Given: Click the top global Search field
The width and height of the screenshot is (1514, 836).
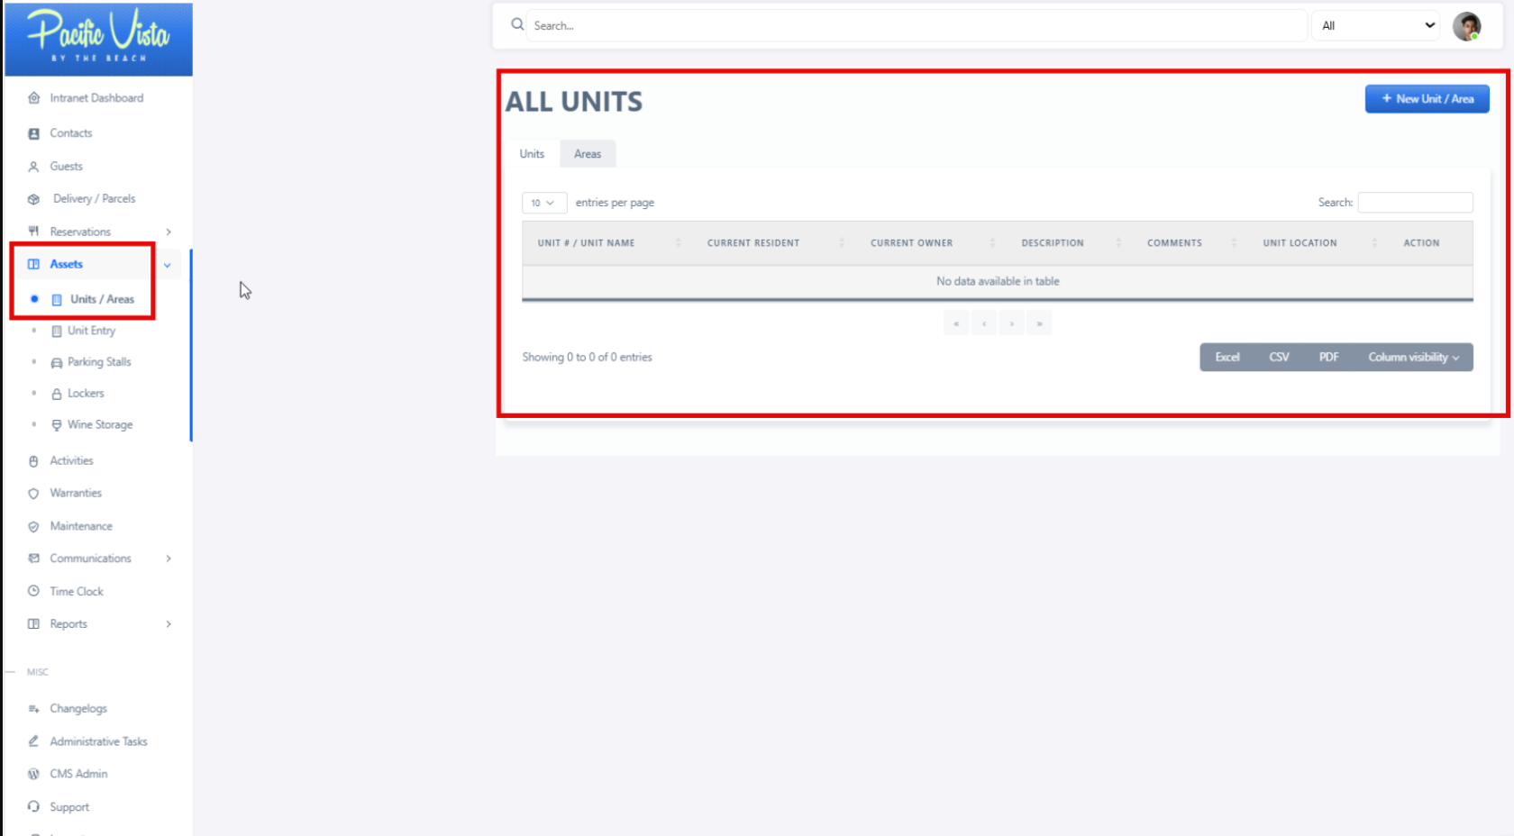Looking at the screenshot, I should click(x=916, y=25).
